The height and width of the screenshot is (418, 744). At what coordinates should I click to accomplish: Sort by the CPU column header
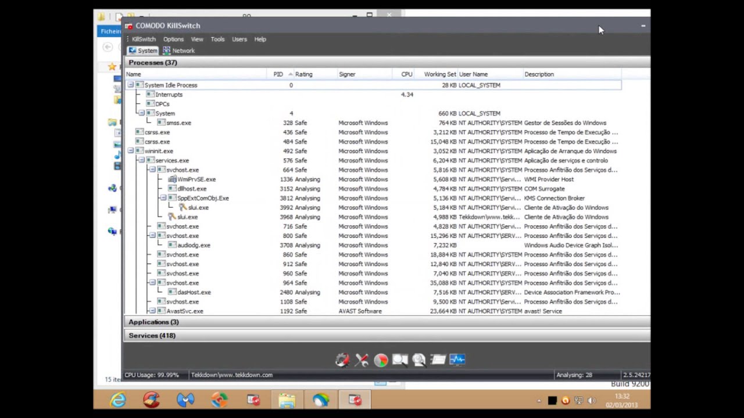point(403,74)
